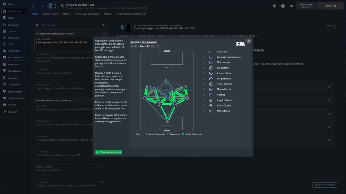Image resolution: width=346 pixels, height=194 pixels.
Task: Toggle Gianluigi Donnarumma checkbox in player list
Action: pyautogui.click(x=204, y=57)
